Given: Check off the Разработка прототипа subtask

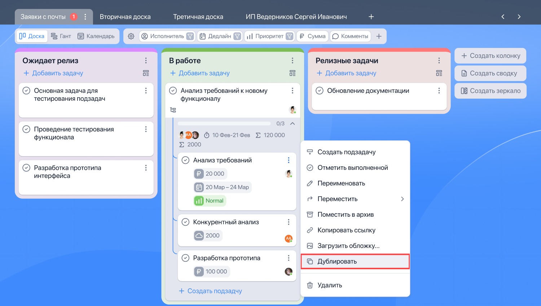Looking at the screenshot, I should coord(185,258).
